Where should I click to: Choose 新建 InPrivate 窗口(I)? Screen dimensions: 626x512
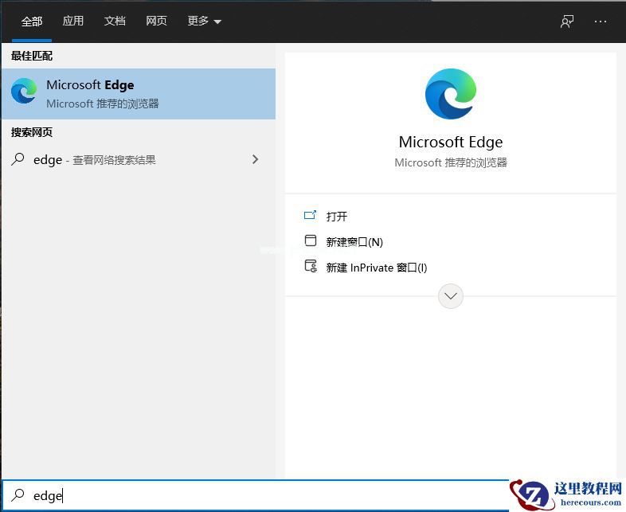(377, 268)
